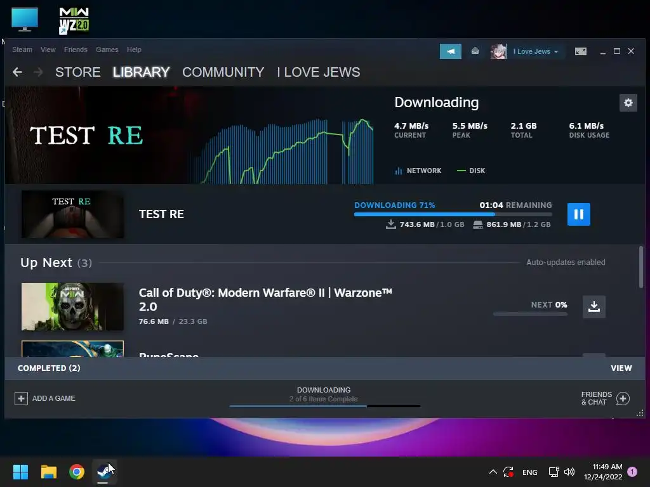This screenshot has height=487, width=650.
Task: Open the Steam menu
Action: [x=22, y=49]
